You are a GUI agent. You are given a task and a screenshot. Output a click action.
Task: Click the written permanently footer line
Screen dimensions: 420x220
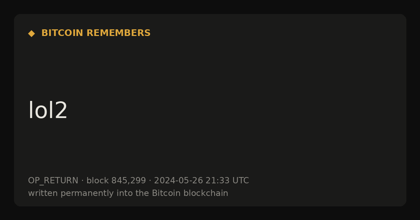coord(128,193)
